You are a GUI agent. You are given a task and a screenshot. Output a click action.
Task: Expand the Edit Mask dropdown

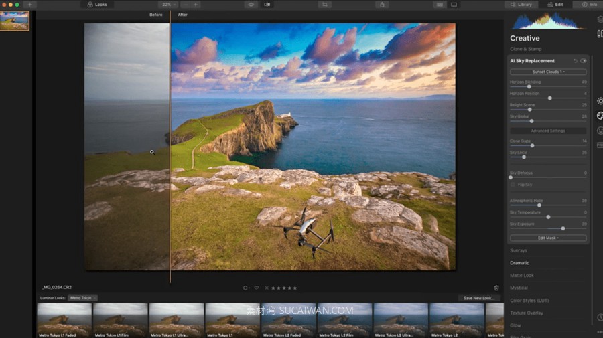point(548,238)
